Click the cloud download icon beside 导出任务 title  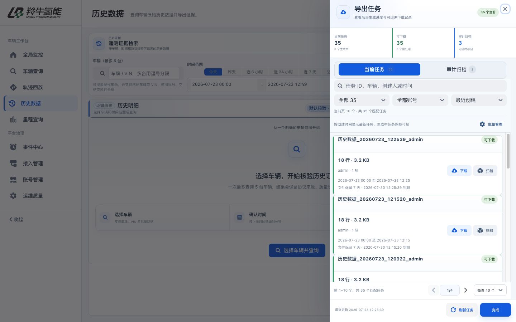[343, 12]
